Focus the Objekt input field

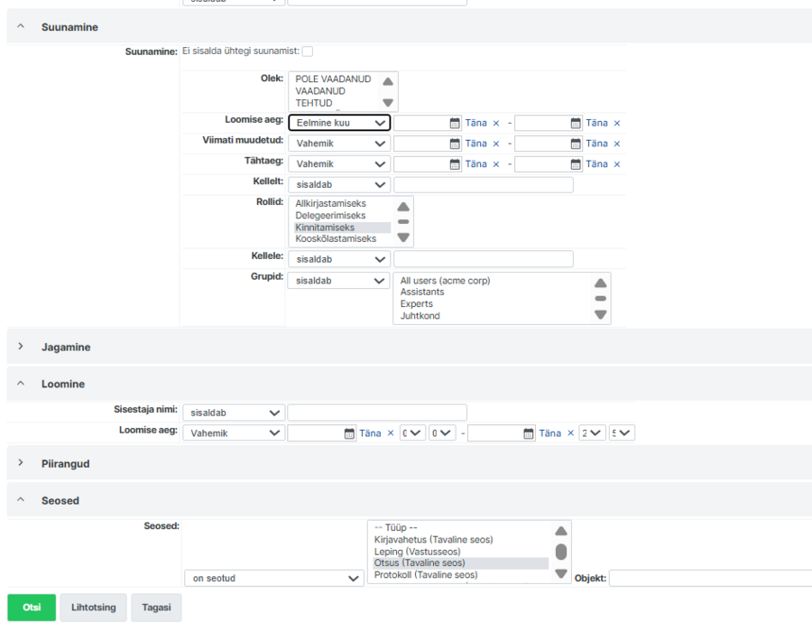tap(711, 578)
